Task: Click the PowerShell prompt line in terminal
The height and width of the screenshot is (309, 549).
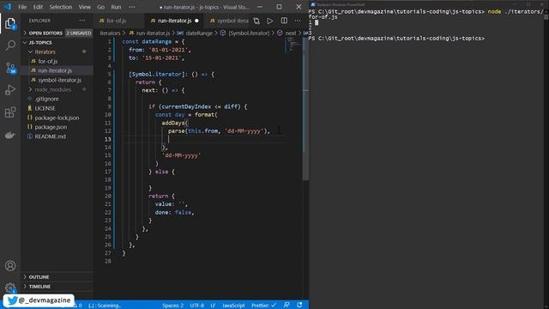Action: tap(396, 38)
